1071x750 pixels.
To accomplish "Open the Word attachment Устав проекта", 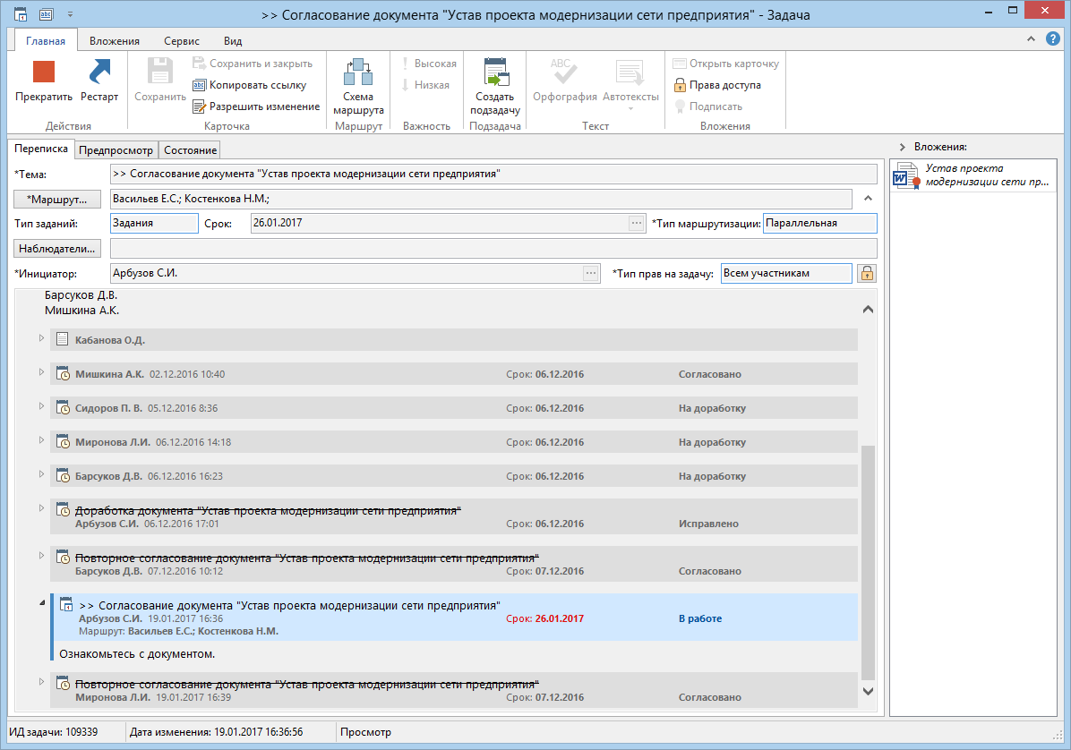I will pos(973,175).
